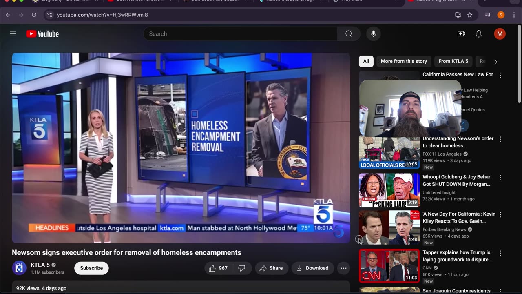This screenshot has height=294, width=522.
Task: Go to the YouTube home logo
Action: [x=42, y=34]
